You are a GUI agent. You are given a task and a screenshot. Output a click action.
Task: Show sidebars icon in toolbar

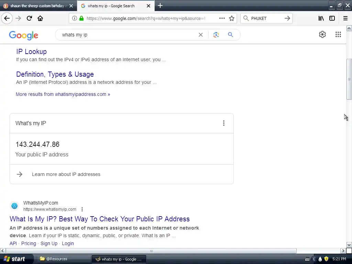click(x=332, y=18)
